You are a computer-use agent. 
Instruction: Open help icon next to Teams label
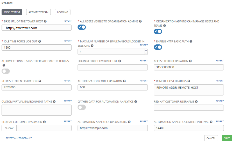tap(165, 26)
